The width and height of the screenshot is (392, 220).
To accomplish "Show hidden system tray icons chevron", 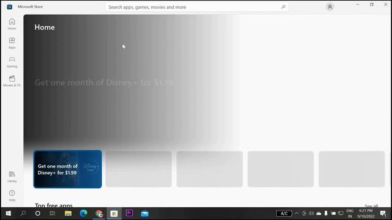I will tap(296, 213).
